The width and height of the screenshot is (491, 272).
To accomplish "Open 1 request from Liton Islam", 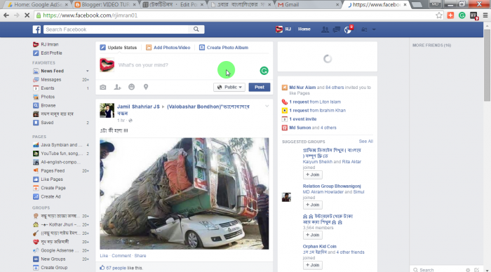I will (x=315, y=102).
